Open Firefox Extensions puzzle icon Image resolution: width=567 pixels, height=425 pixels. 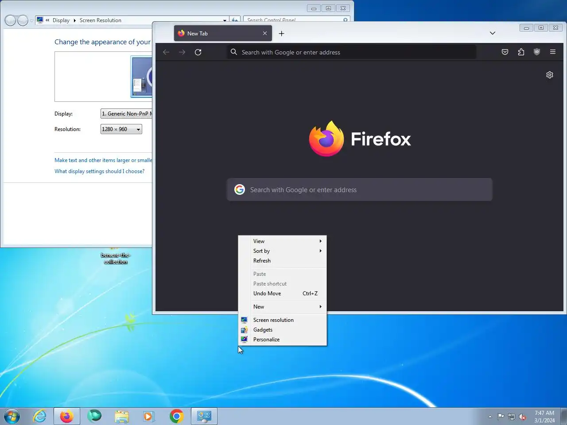(521, 52)
